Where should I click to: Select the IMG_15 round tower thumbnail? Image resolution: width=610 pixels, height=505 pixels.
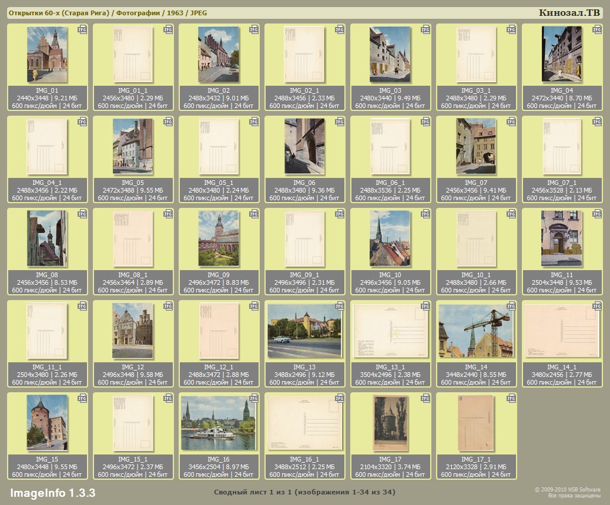point(48,423)
